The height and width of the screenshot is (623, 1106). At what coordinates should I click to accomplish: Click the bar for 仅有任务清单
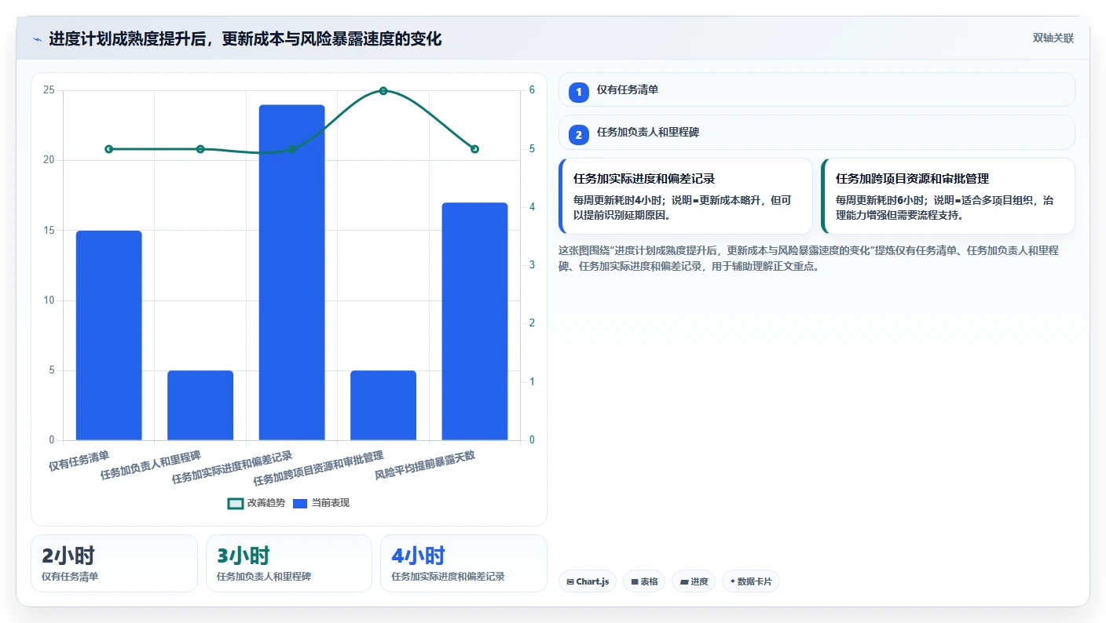pyautogui.click(x=109, y=335)
